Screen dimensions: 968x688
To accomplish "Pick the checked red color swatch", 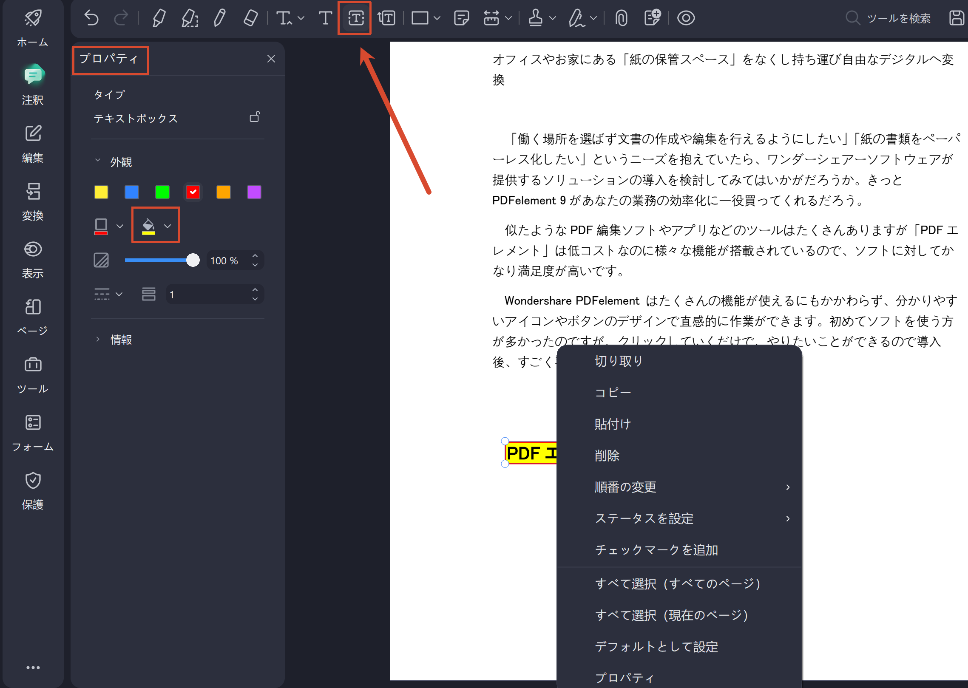I will tap(193, 192).
